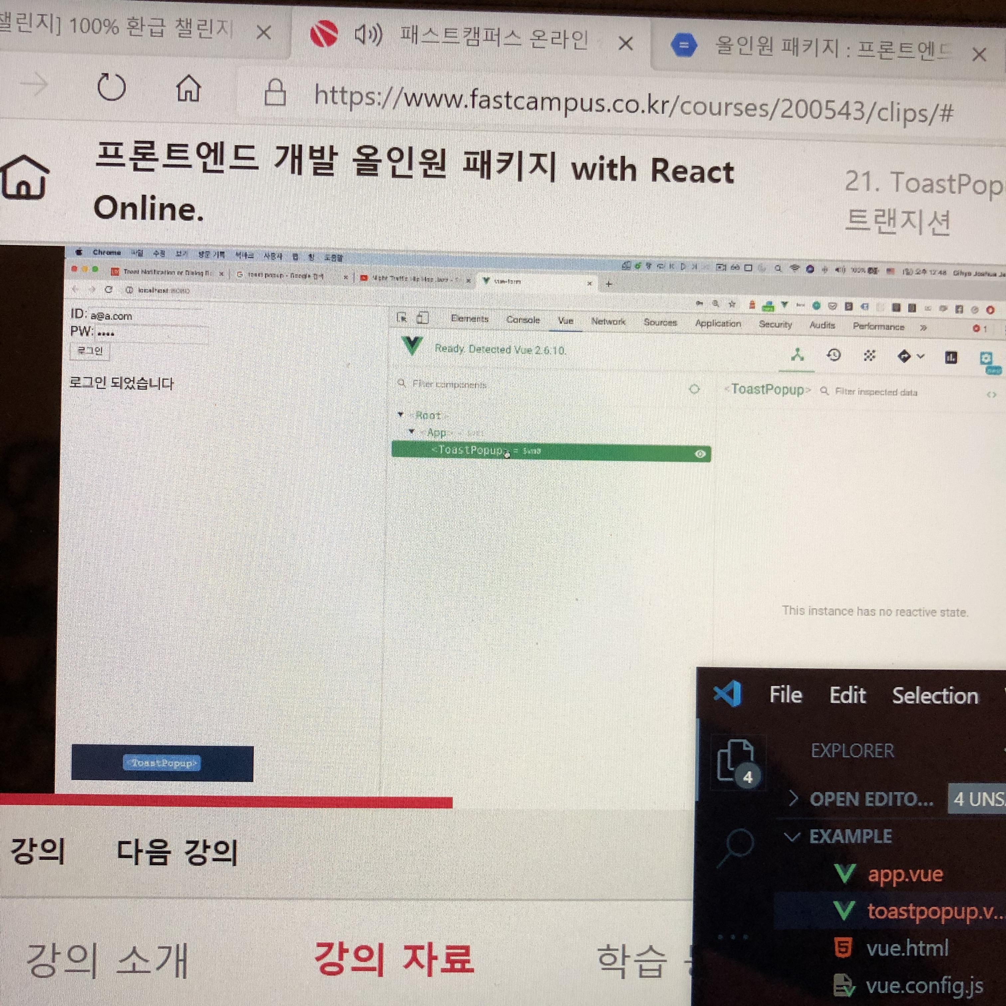Screen dimensions: 1006x1006
Task: Click the eye icon on ToastPopup row
Action: coord(700,454)
